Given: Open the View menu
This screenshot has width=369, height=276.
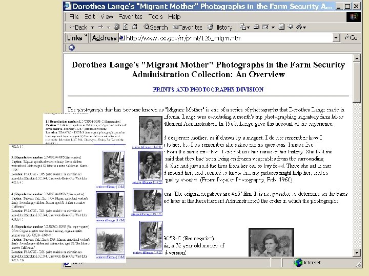Looking at the screenshot, I should (x=107, y=17).
